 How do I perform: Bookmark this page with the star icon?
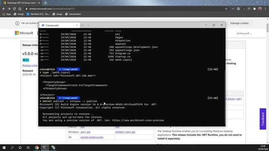(226, 9)
